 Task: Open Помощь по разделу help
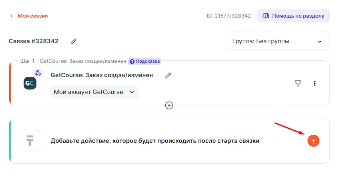coord(293,16)
